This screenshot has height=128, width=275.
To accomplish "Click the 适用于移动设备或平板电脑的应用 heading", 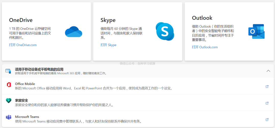I will click(x=39, y=69).
